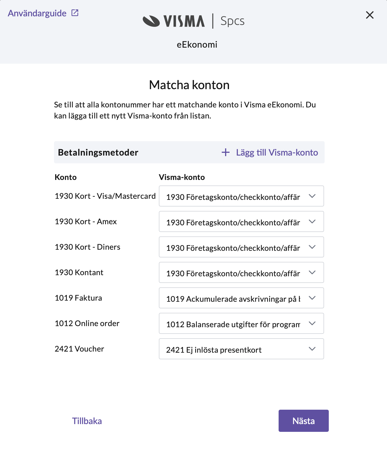Open Visma-konto dropdown for Kort - Diners

(241, 247)
